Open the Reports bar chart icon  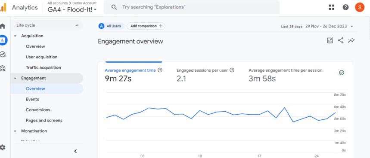coord(3,40)
